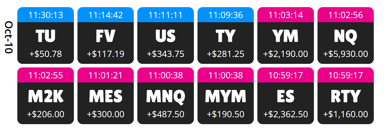Open the RTY trade card symbol
The height and width of the screenshot is (131, 390).
(x=346, y=96)
